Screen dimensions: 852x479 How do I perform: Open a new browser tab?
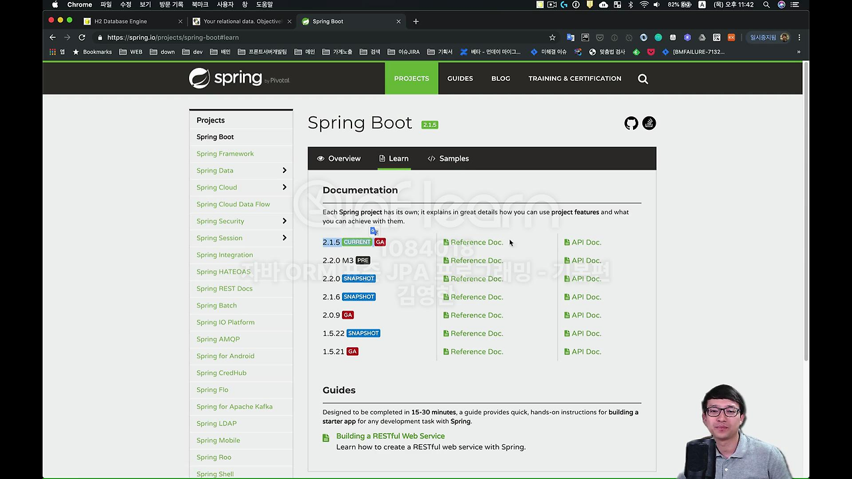pyautogui.click(x=416, y=21)
